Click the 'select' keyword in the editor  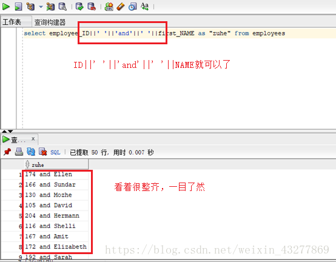point(35,33)
